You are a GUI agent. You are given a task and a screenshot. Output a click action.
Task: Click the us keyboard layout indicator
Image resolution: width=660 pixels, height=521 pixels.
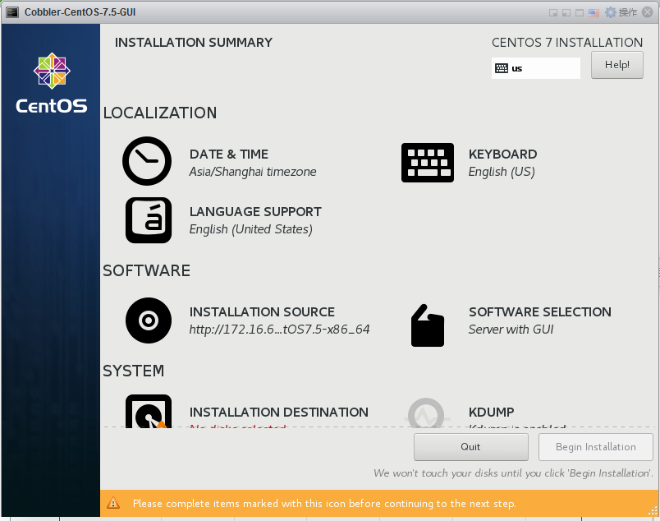click(536, 68)
